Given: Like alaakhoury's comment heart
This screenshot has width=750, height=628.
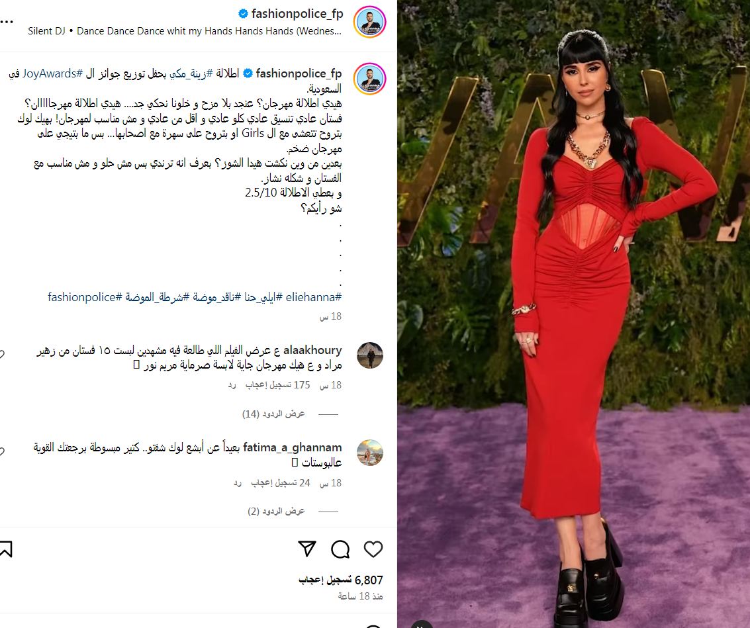Looking at the screenshot, I should [2, 355].
